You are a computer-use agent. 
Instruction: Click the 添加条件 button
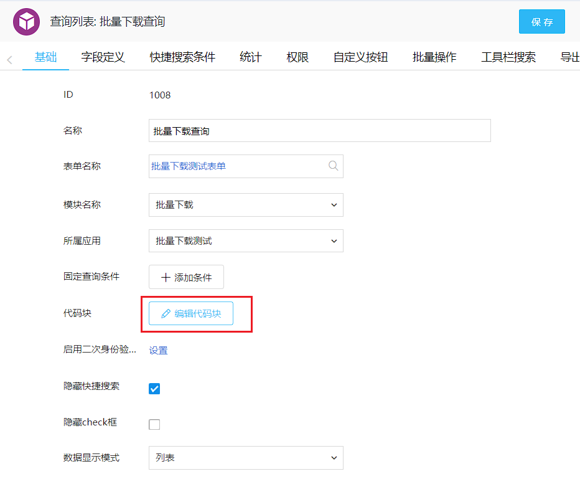187,277
